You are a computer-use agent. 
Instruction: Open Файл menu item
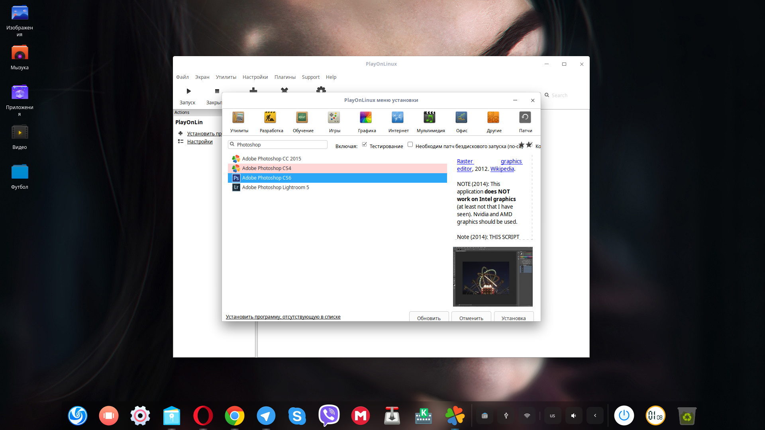pos(182,77)
